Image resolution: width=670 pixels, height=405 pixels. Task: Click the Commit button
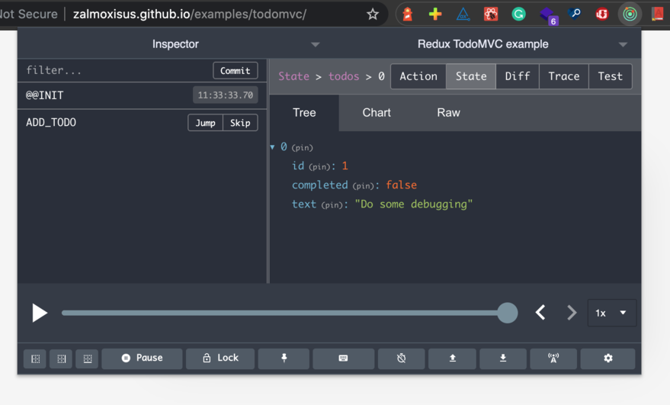coord(235,71)
